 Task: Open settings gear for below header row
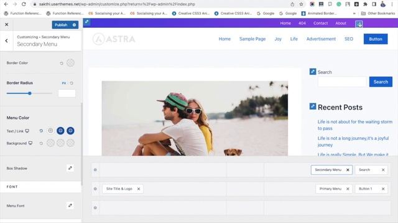tap(95, 208)
